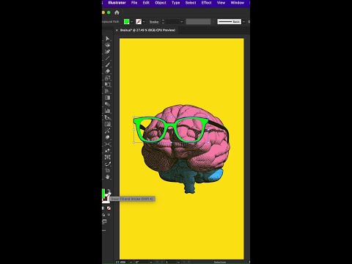Open the File menu

click(x=134, y=3)
